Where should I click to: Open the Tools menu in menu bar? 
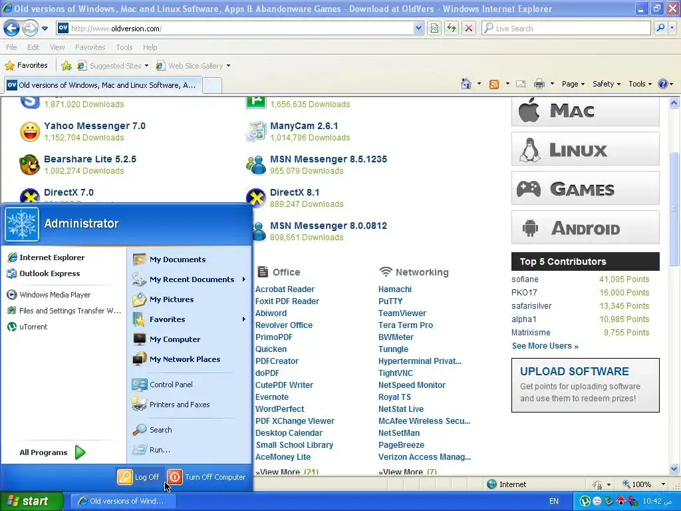point(124,47)
